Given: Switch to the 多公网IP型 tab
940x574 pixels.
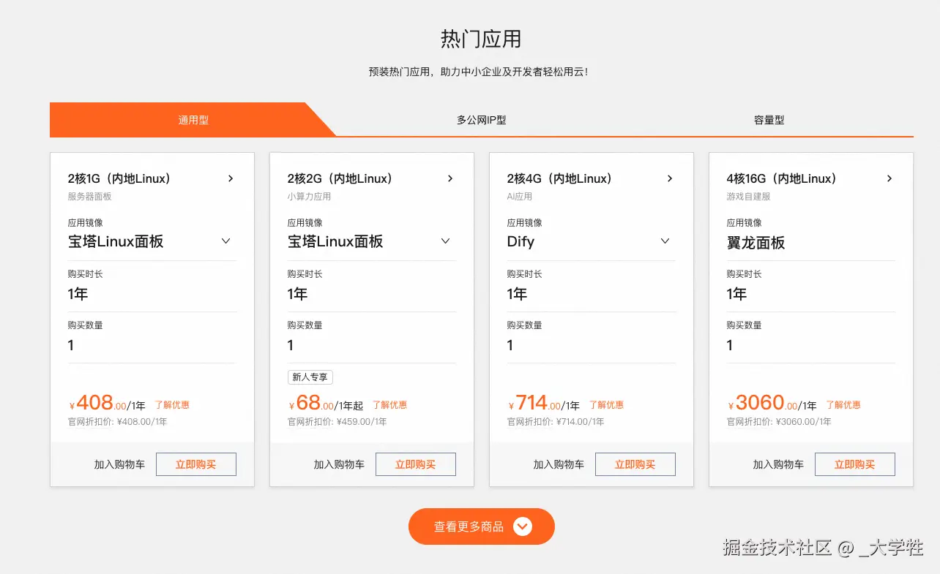Looking at the screenshot, I should point(480,119).
